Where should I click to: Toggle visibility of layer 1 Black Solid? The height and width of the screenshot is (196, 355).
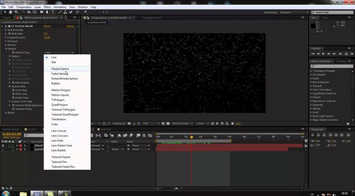coord(3,146)
